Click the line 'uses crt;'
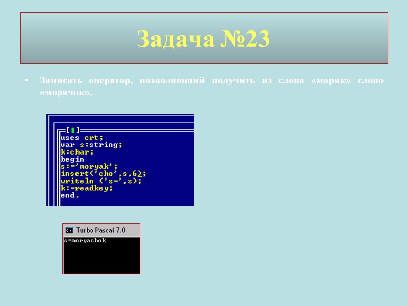 (82, 137)
